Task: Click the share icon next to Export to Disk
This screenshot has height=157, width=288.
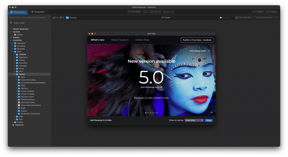Action: pos(277,18)
